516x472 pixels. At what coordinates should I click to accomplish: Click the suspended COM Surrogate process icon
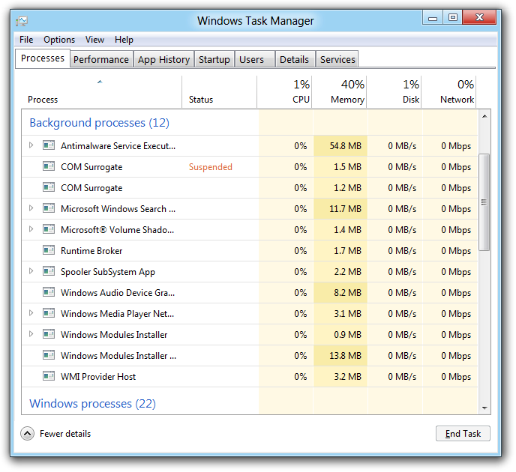(49, 167)
